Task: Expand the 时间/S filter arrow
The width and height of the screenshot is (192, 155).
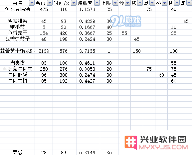Action: pyautogui.click(x=74, y=3)
